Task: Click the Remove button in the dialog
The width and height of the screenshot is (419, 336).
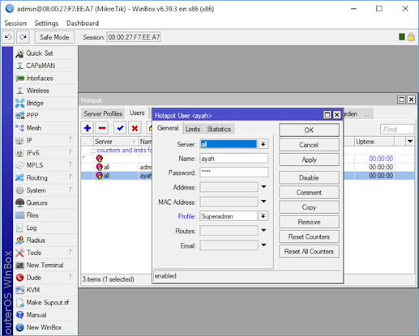Action: tap(309, 222)
